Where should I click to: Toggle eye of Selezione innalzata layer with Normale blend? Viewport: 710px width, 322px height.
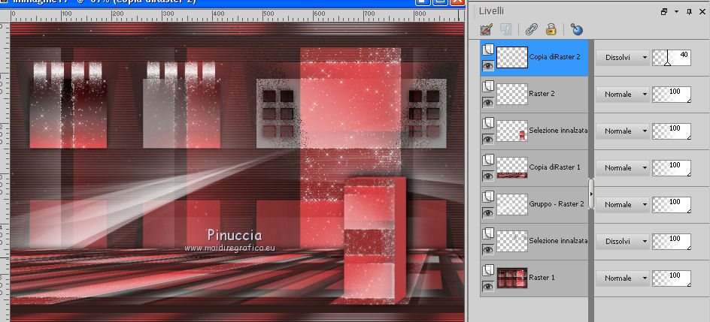click(488, 140)
